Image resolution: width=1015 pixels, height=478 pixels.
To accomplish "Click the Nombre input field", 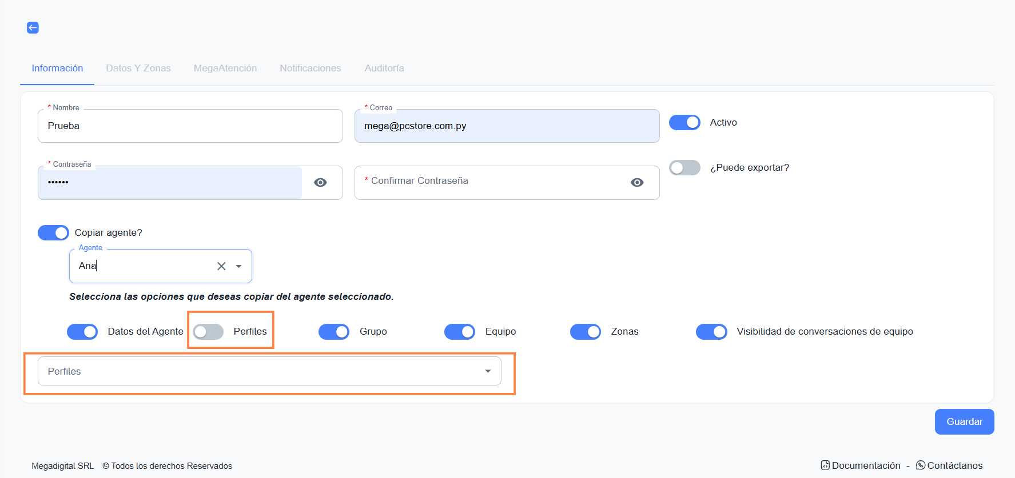I will click(190, 126).
